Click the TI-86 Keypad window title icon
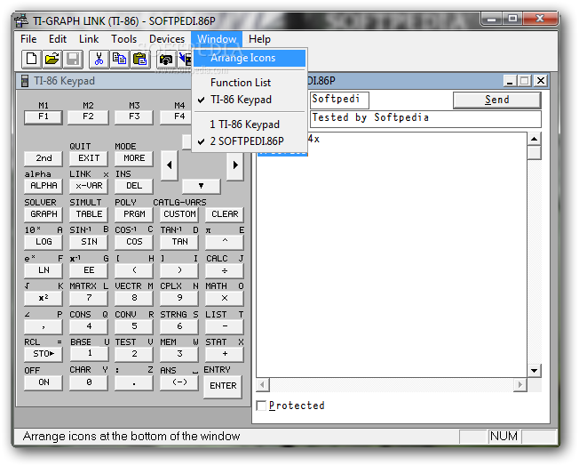 click(x=25, y=81)
